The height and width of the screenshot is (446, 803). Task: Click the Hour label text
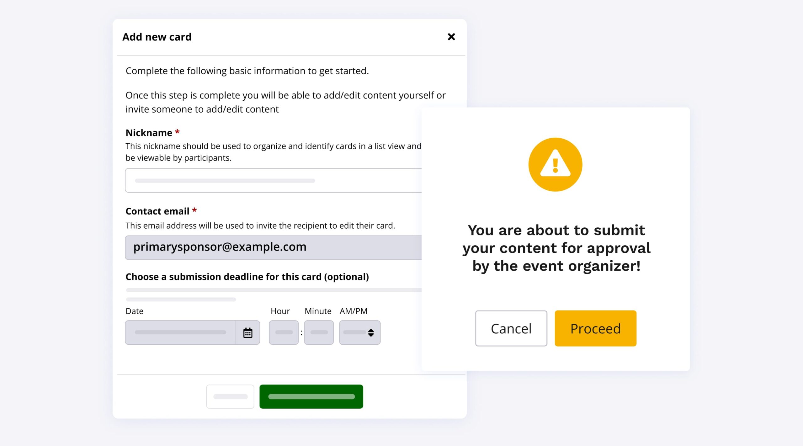[x=280, y=311]
